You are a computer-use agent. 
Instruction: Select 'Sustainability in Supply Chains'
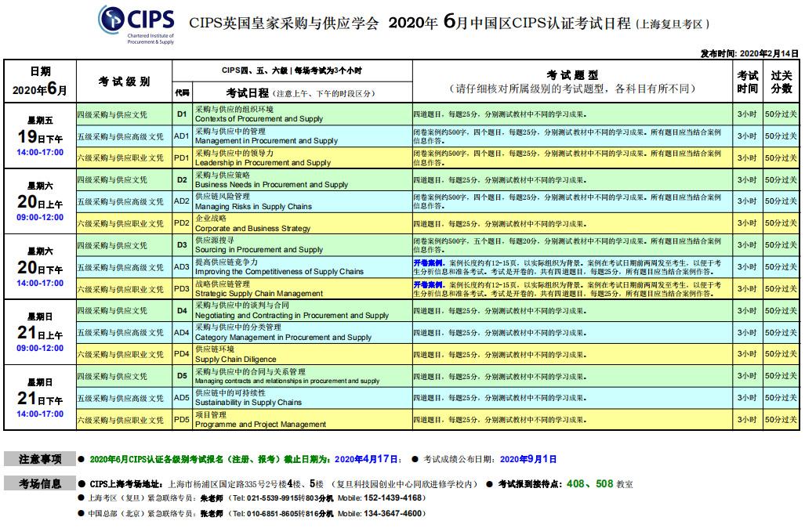point(248,403)
